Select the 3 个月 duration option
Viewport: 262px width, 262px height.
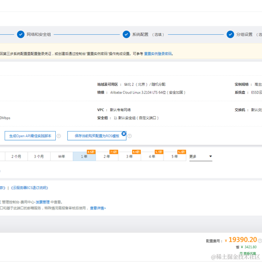[39, 157]
